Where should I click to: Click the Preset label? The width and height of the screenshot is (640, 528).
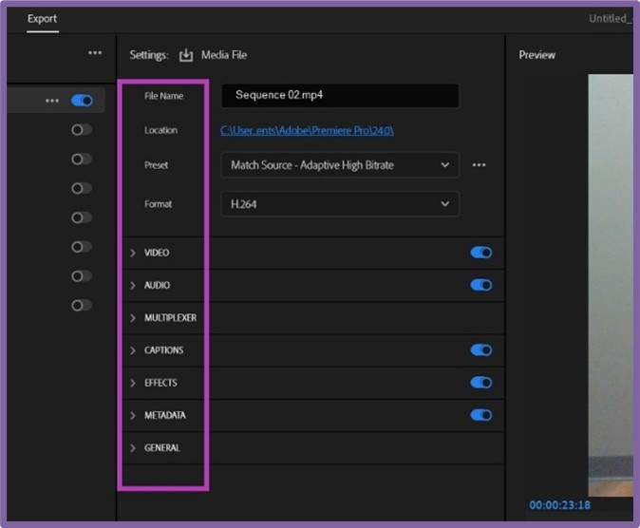pos(156,165)
